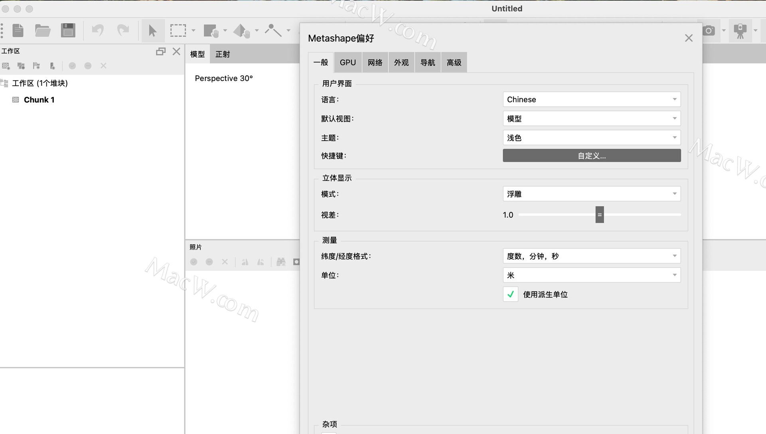This screenshot has width=766, height=434.
Task: Select the 模型 view tab
Action: tap(197, 54)
